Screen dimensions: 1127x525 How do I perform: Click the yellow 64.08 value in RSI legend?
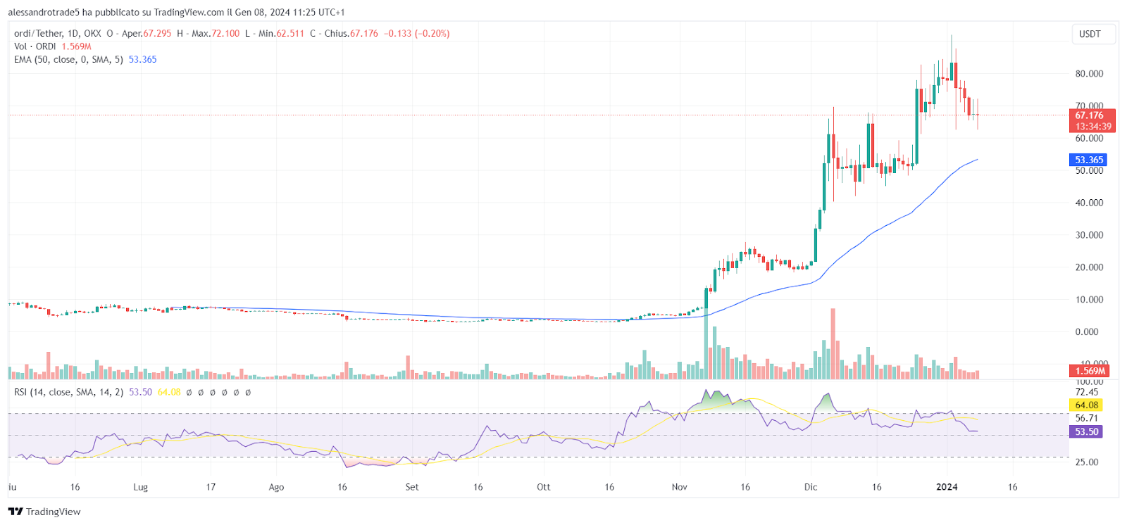(169, 392)
